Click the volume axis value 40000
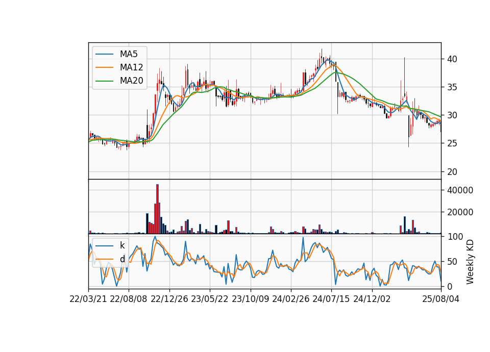This screenshot has width=490, height=352. (x=460, y=190)
